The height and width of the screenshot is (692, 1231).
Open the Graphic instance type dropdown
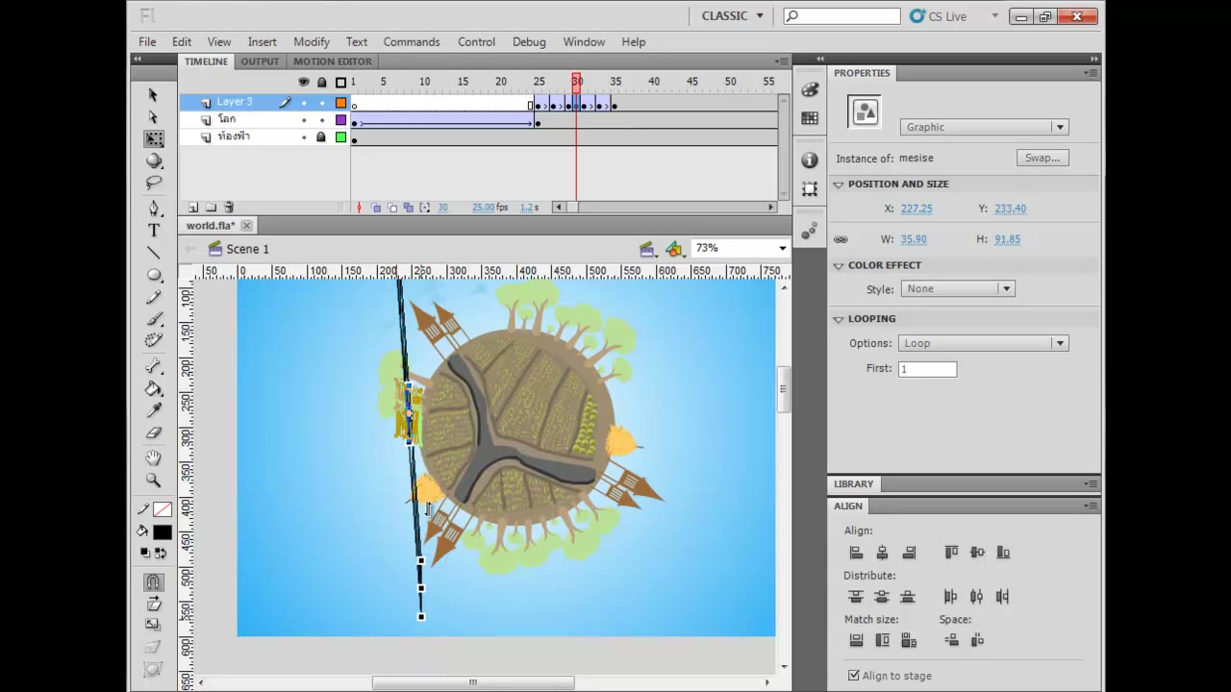(984, 127)
